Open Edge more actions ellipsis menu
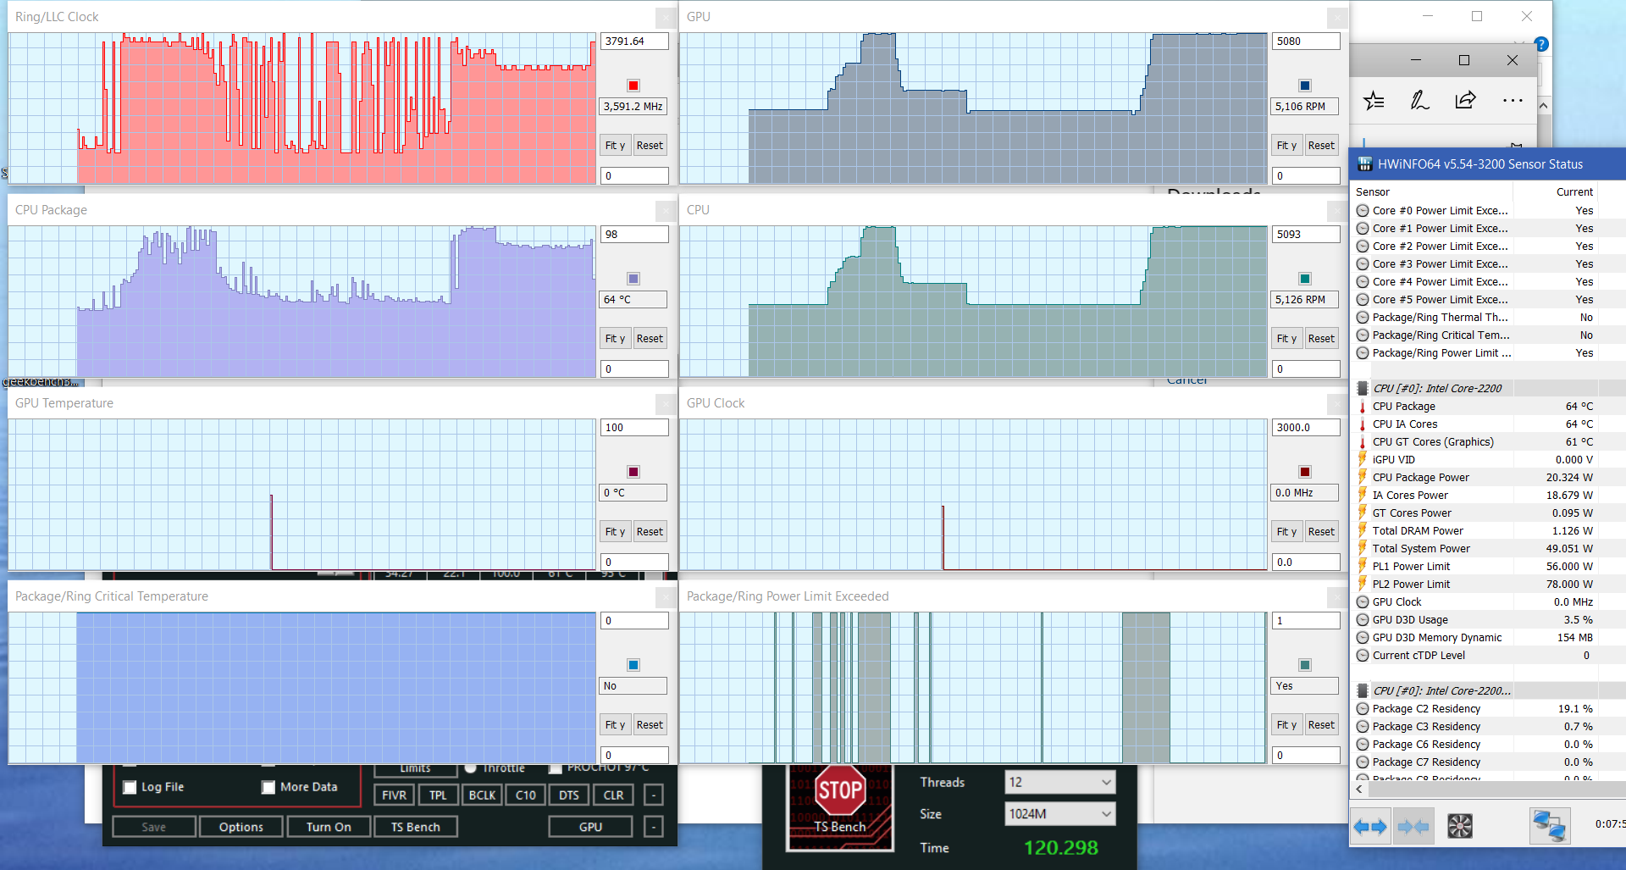Viewport: 1626px width, 870px height. pyautogui.click(x=1512, y=101)
